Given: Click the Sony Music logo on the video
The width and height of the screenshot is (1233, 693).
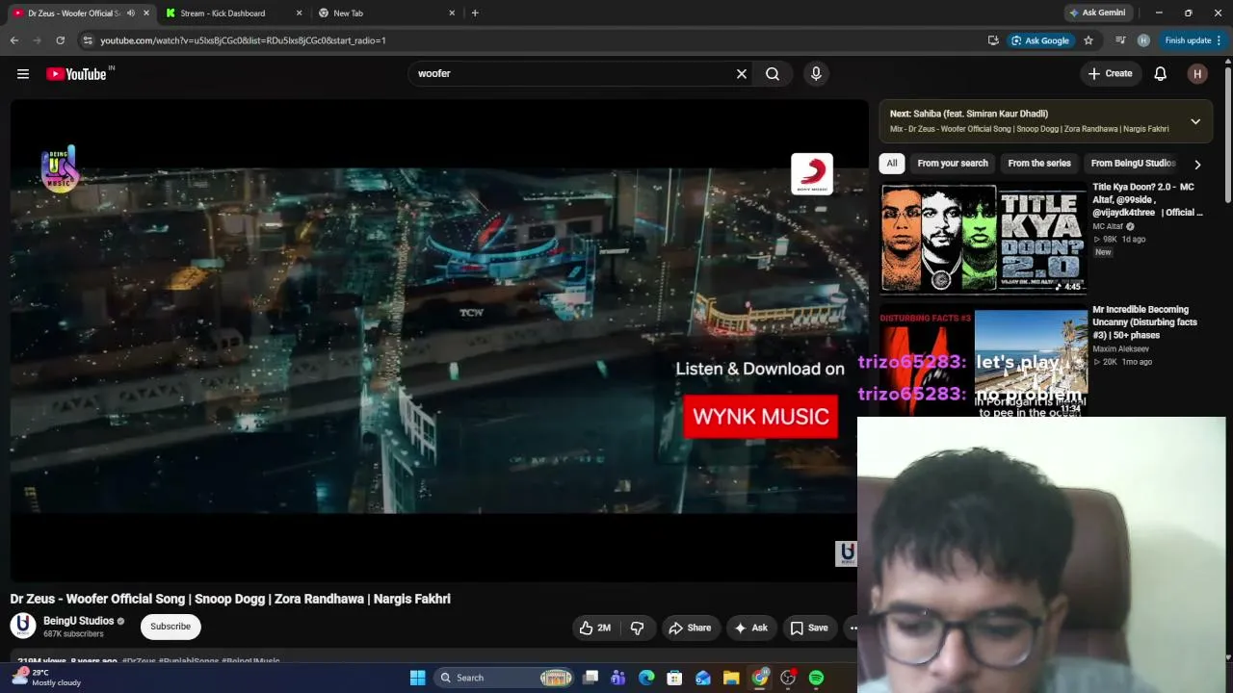Looking at the screenshot, I should (x=812, y=174).
